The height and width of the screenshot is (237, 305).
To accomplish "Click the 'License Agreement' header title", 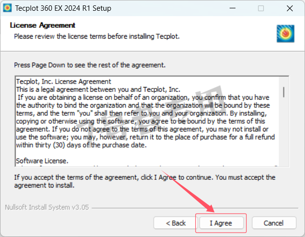I will click(43, 25).
